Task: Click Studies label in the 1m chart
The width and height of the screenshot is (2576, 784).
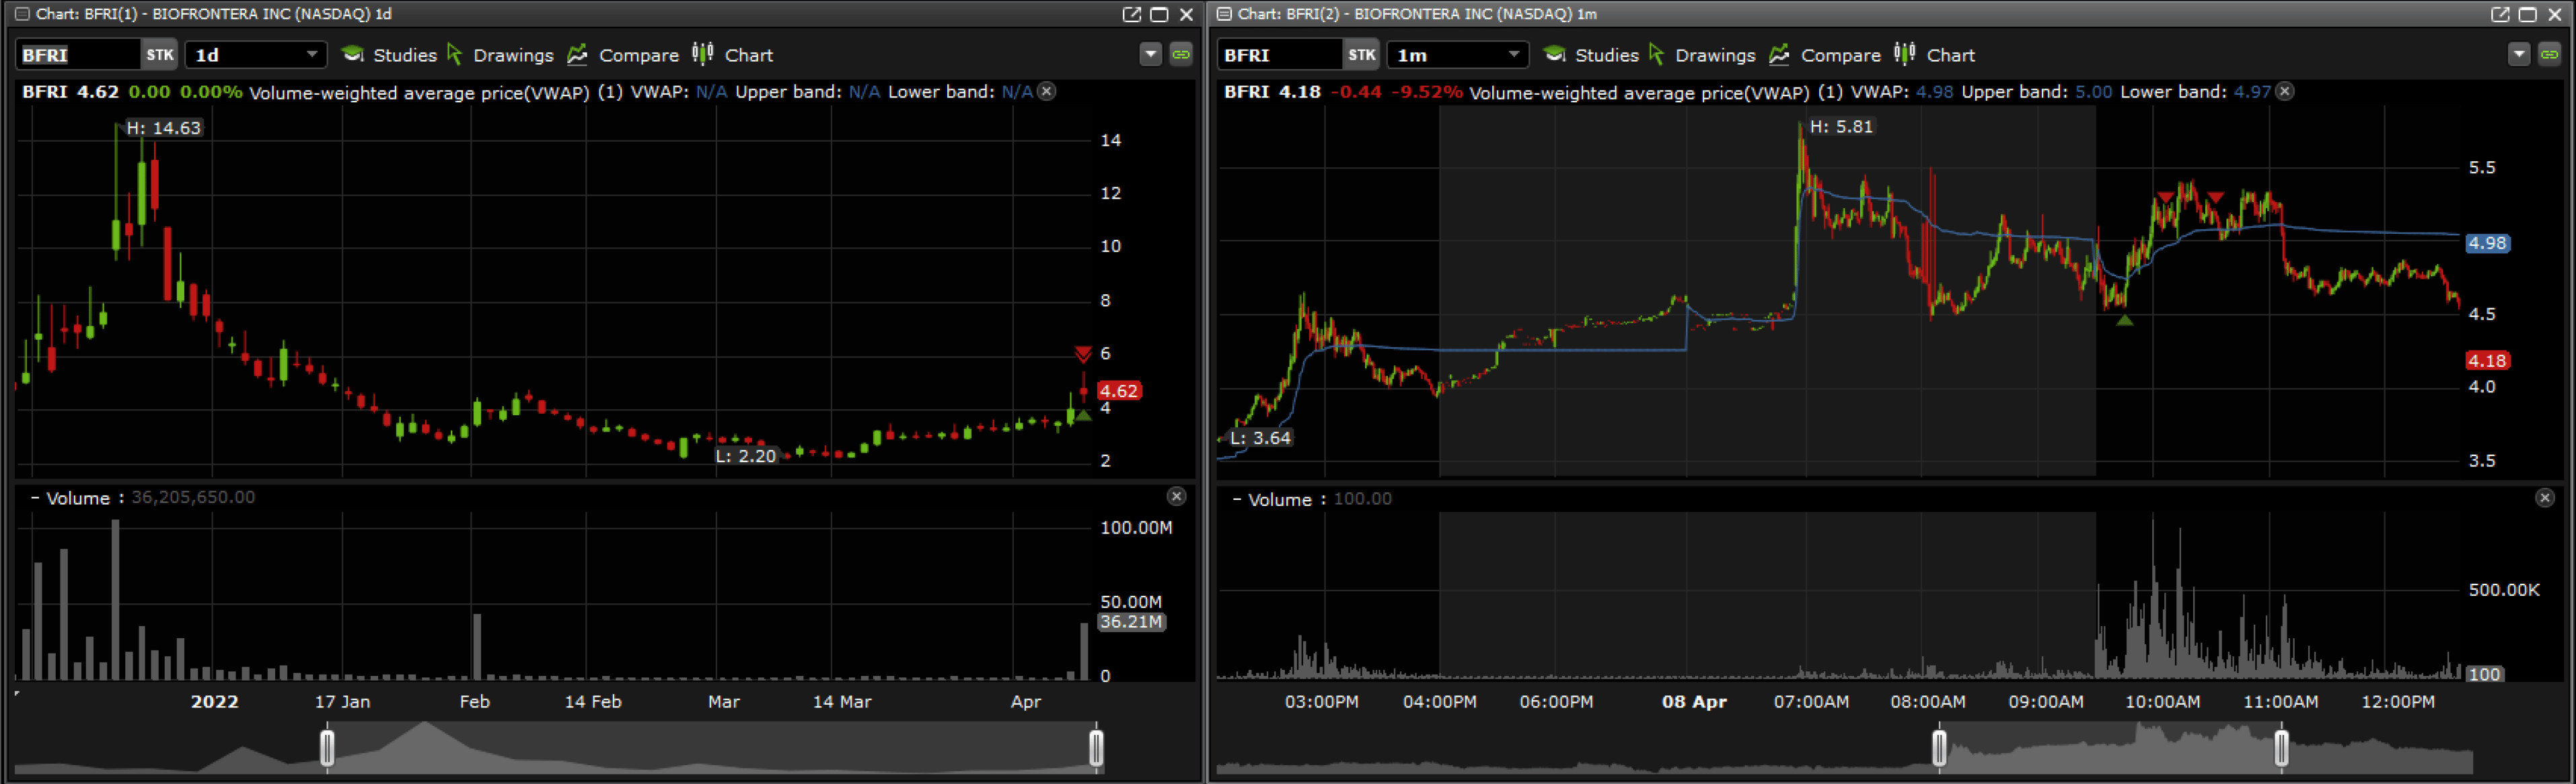Action: click(x=1606, y=55)
